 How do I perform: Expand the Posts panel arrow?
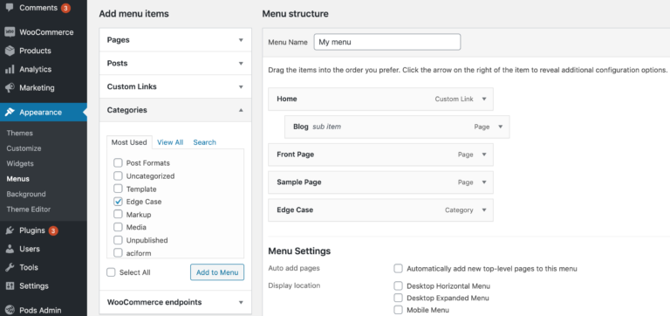pos(241,63)
